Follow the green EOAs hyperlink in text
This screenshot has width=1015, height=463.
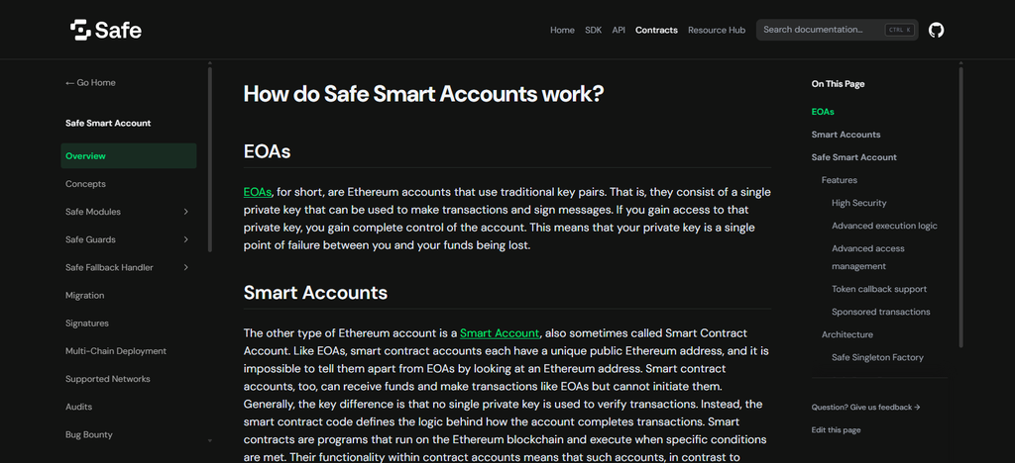[x=258, y=192]
